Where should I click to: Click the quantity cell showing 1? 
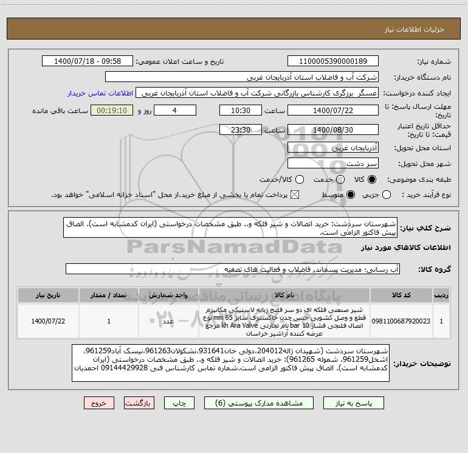(109, 321)
